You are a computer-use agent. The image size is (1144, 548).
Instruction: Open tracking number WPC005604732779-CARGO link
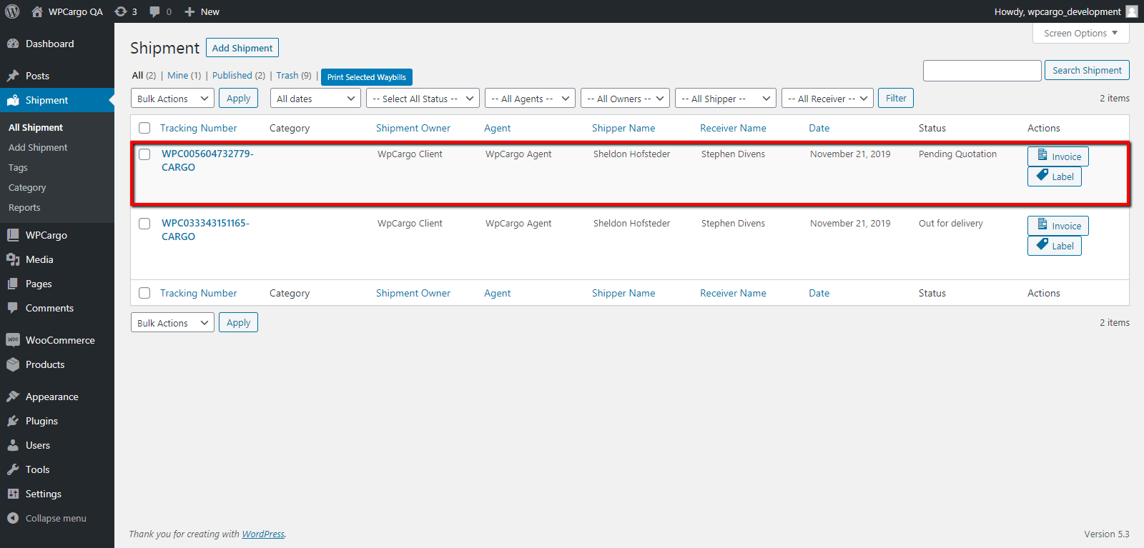[x=207, y=160]
